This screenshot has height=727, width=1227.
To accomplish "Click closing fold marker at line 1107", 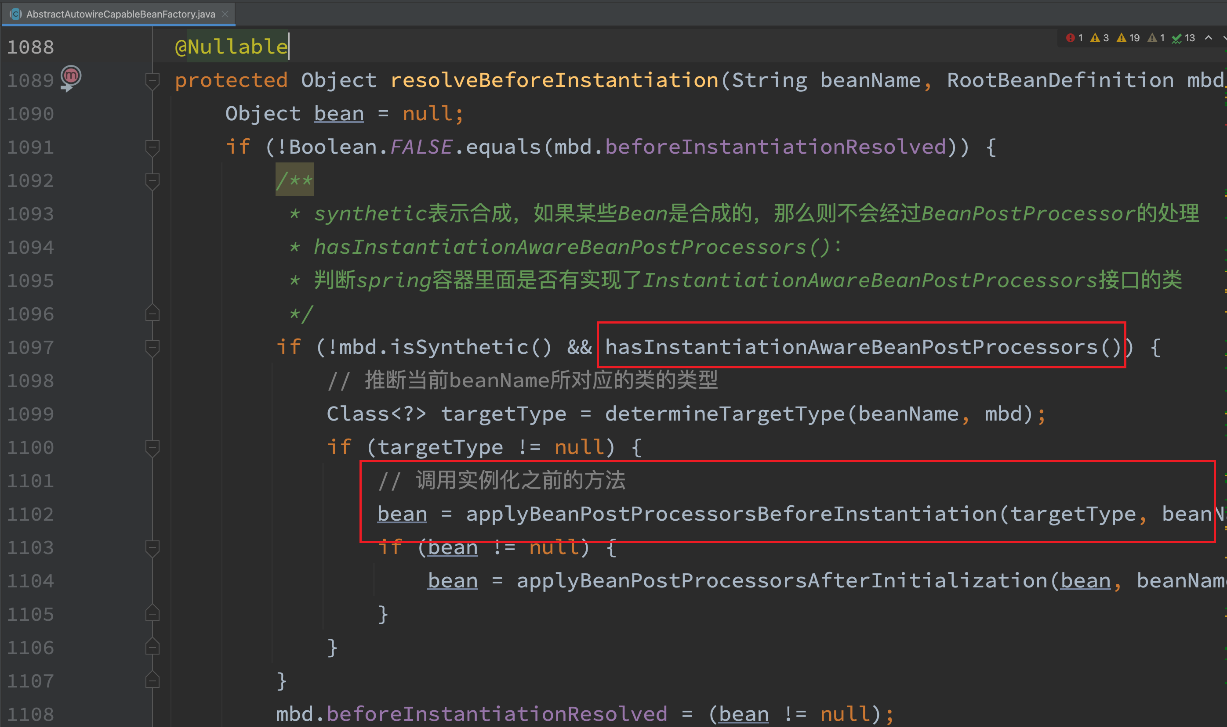I will [152, 680].
